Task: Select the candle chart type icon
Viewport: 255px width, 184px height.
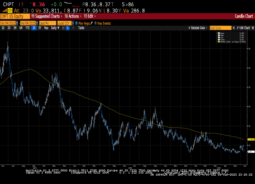Action: (x=68, y=28)
